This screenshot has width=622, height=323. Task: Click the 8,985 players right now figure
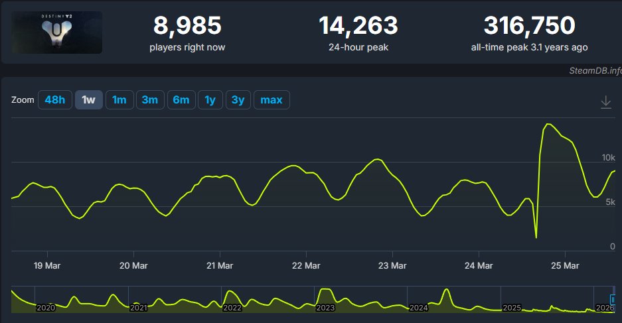(187, 25)
